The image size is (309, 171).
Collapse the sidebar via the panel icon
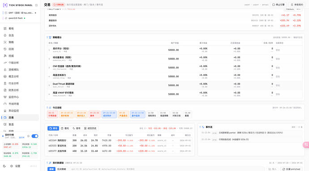click(x=36, y=5)
